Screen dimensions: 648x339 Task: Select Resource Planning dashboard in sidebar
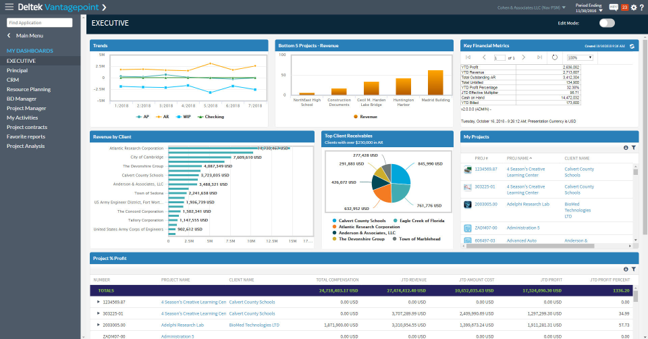click(x=28, y=89)
